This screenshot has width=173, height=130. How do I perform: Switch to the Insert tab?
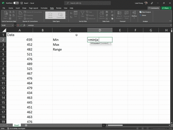[x=18, y=8]
